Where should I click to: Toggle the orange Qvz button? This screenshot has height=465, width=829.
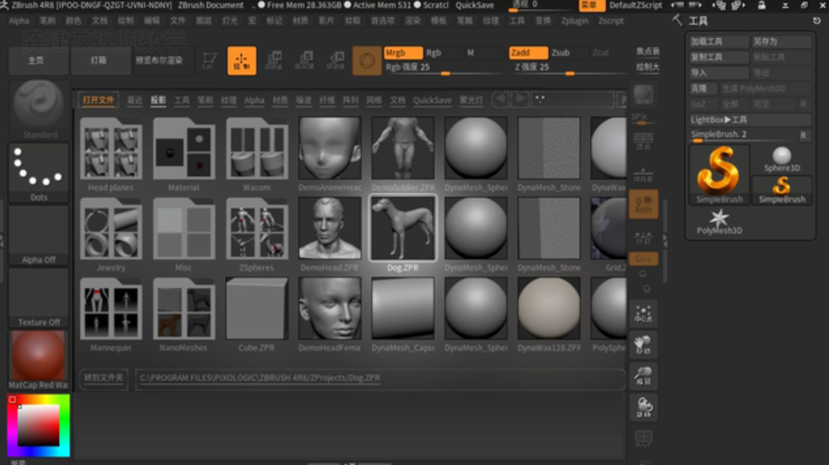coord(643,259)
